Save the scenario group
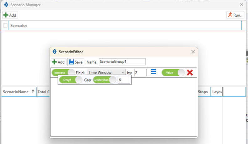The height and width of the screenshot is (144, 248). (76, 62)
